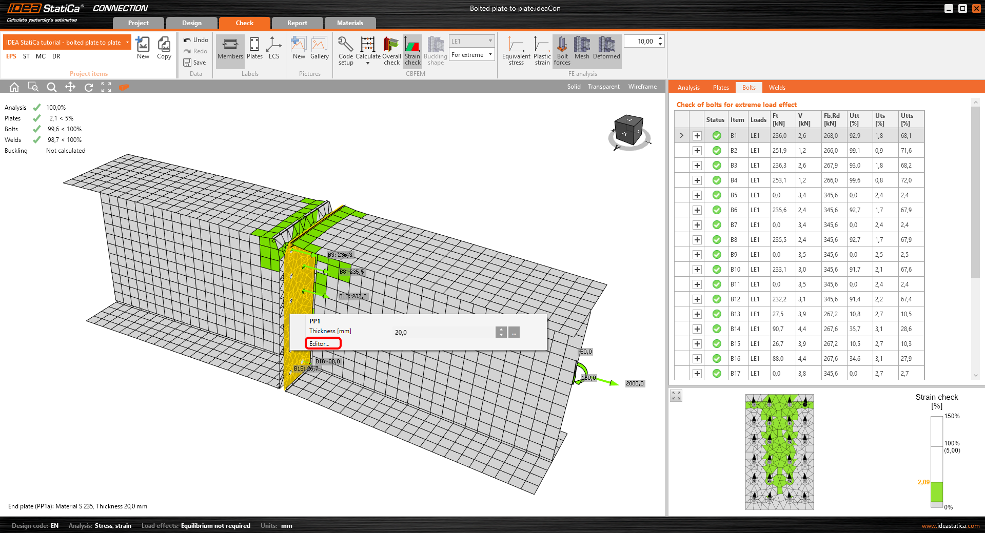This screenshot has height=533, width=985.
Task: Click Editor in the PP1 popup
Action: [322, 343]
